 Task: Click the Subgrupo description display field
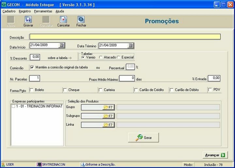point(168,116)
